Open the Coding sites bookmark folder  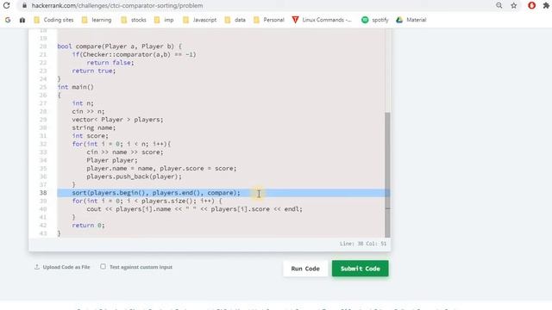pyautogui.click(x=53, y=20)
